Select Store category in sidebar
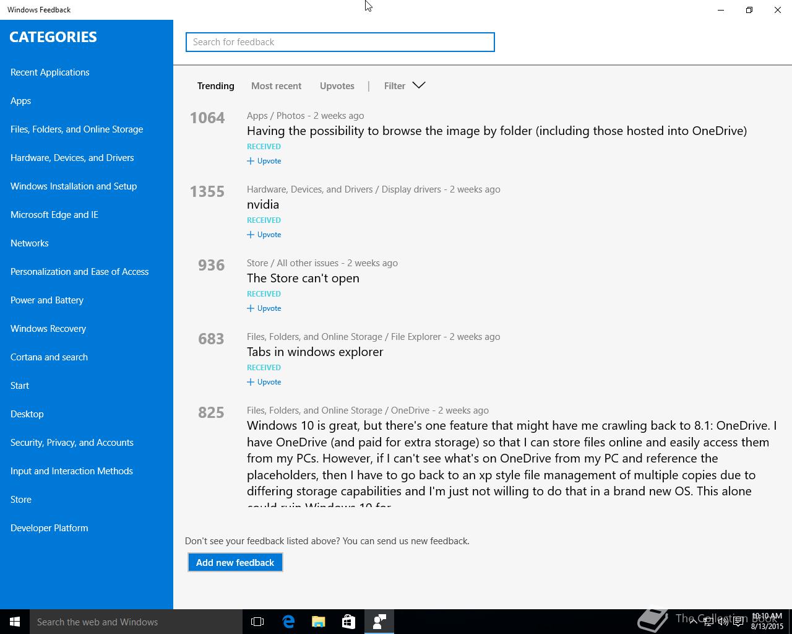 21,500
